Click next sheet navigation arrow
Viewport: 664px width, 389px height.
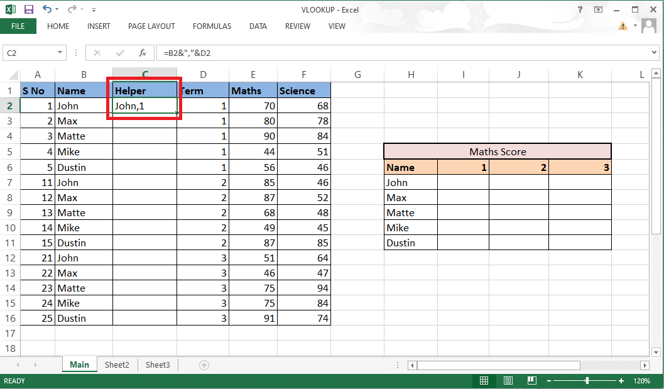pos(36,365)
